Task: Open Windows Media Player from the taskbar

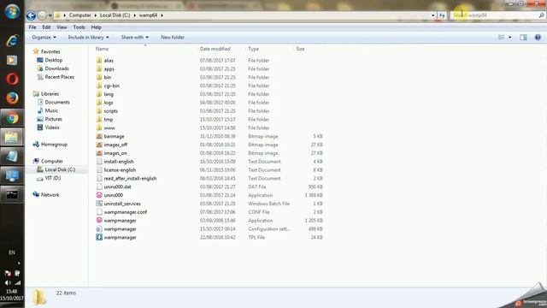Action: (x=12, y=60)
